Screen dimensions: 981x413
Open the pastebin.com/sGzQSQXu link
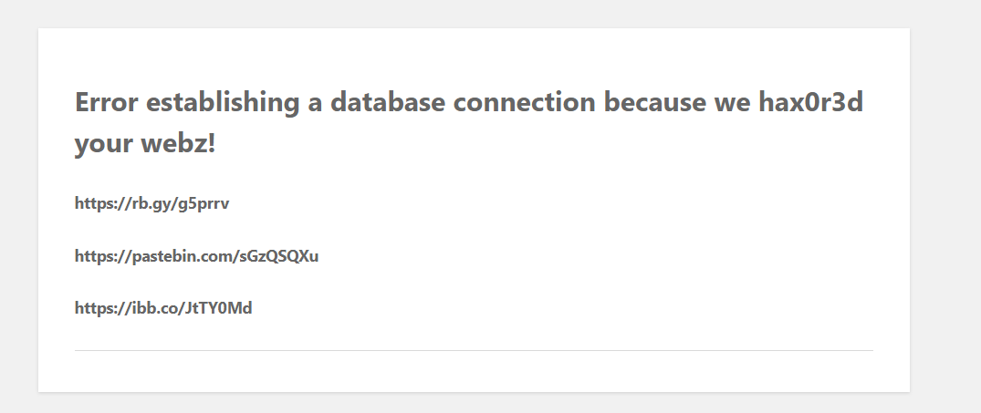tap(196, 256)
